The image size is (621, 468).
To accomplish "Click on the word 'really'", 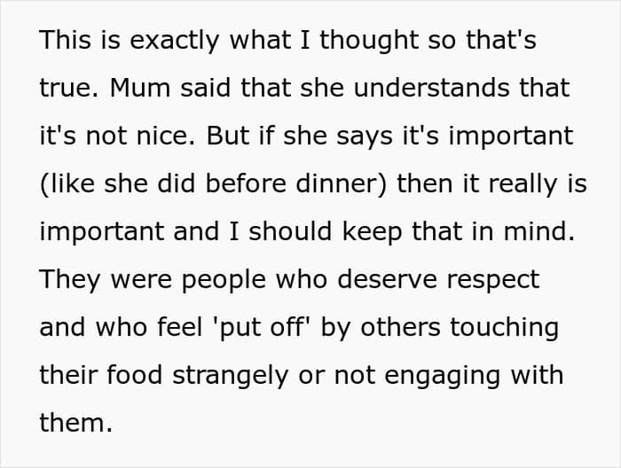I will coord(505,184).
